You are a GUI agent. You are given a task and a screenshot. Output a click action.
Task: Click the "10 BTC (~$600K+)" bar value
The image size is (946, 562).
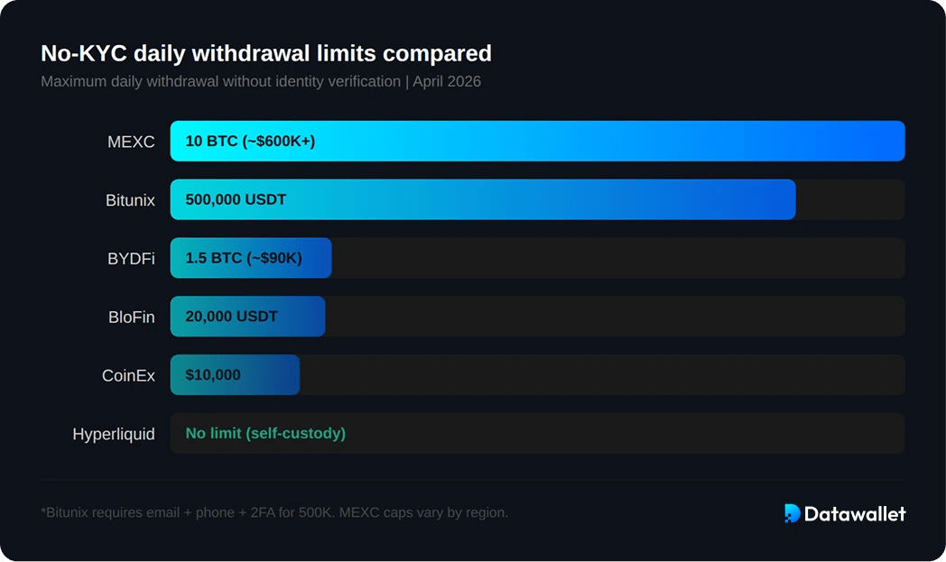250,141
